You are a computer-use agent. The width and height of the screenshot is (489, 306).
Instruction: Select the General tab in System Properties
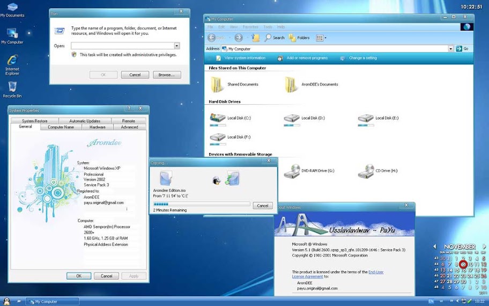(25, 127)
